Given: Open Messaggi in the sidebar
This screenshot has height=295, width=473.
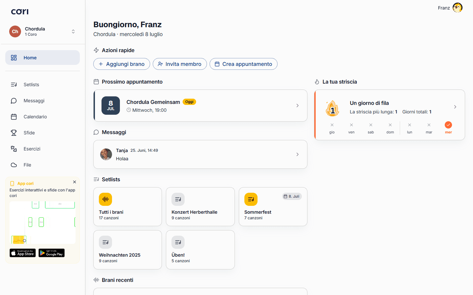Looking at the screenshot, I should (42, 101).
